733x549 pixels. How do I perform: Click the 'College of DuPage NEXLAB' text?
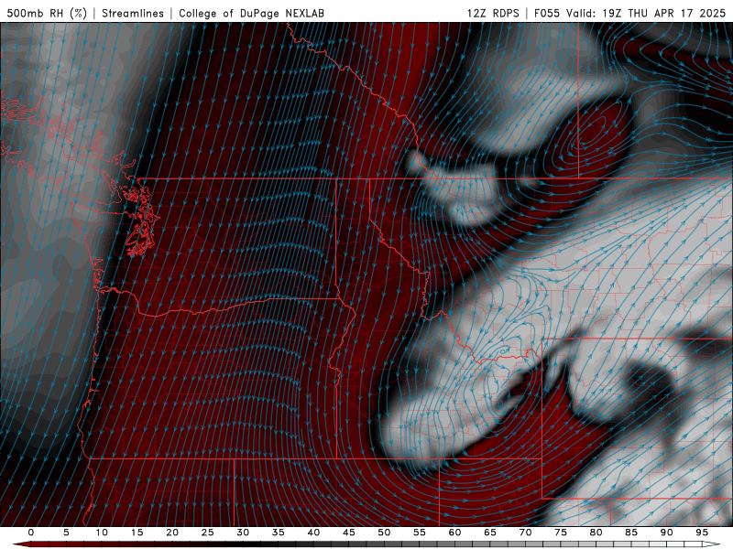click(x=251, y=13)
